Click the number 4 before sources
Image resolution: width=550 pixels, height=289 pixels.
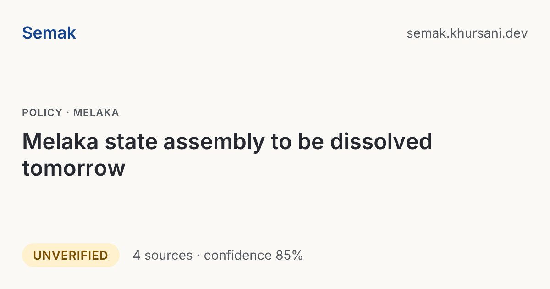137,256
